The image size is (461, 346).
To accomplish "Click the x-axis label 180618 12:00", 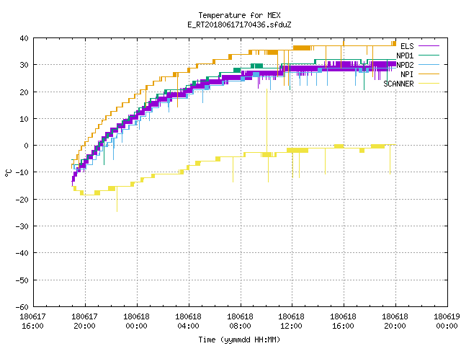I will pyautogui.click(x=291, y=321).
